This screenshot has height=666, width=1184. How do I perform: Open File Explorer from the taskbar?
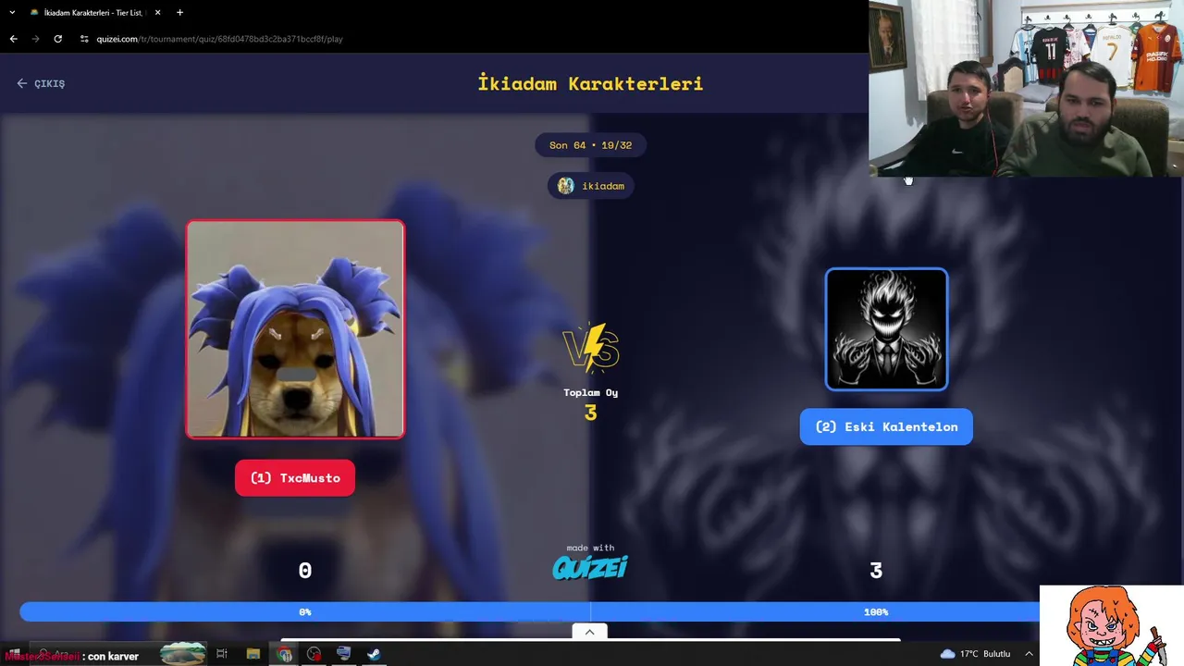coord(253,654)
